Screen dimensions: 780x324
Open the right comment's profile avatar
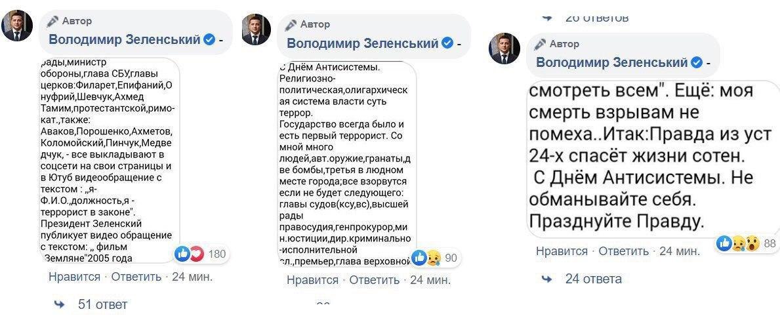(x=504, y=49)
